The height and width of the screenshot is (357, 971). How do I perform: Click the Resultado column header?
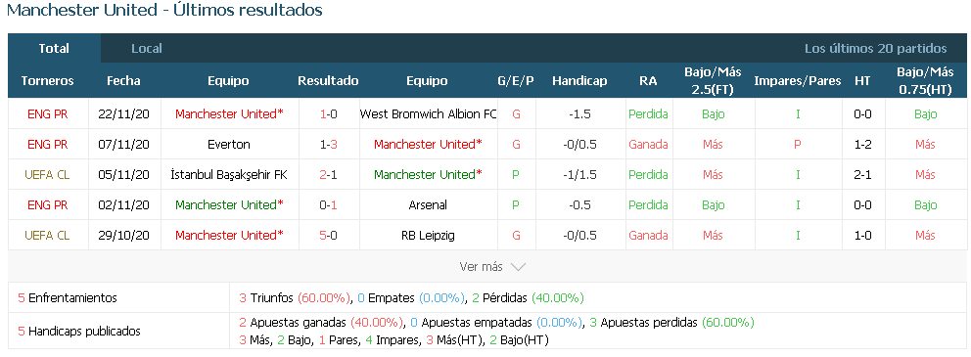click(328, 81)
